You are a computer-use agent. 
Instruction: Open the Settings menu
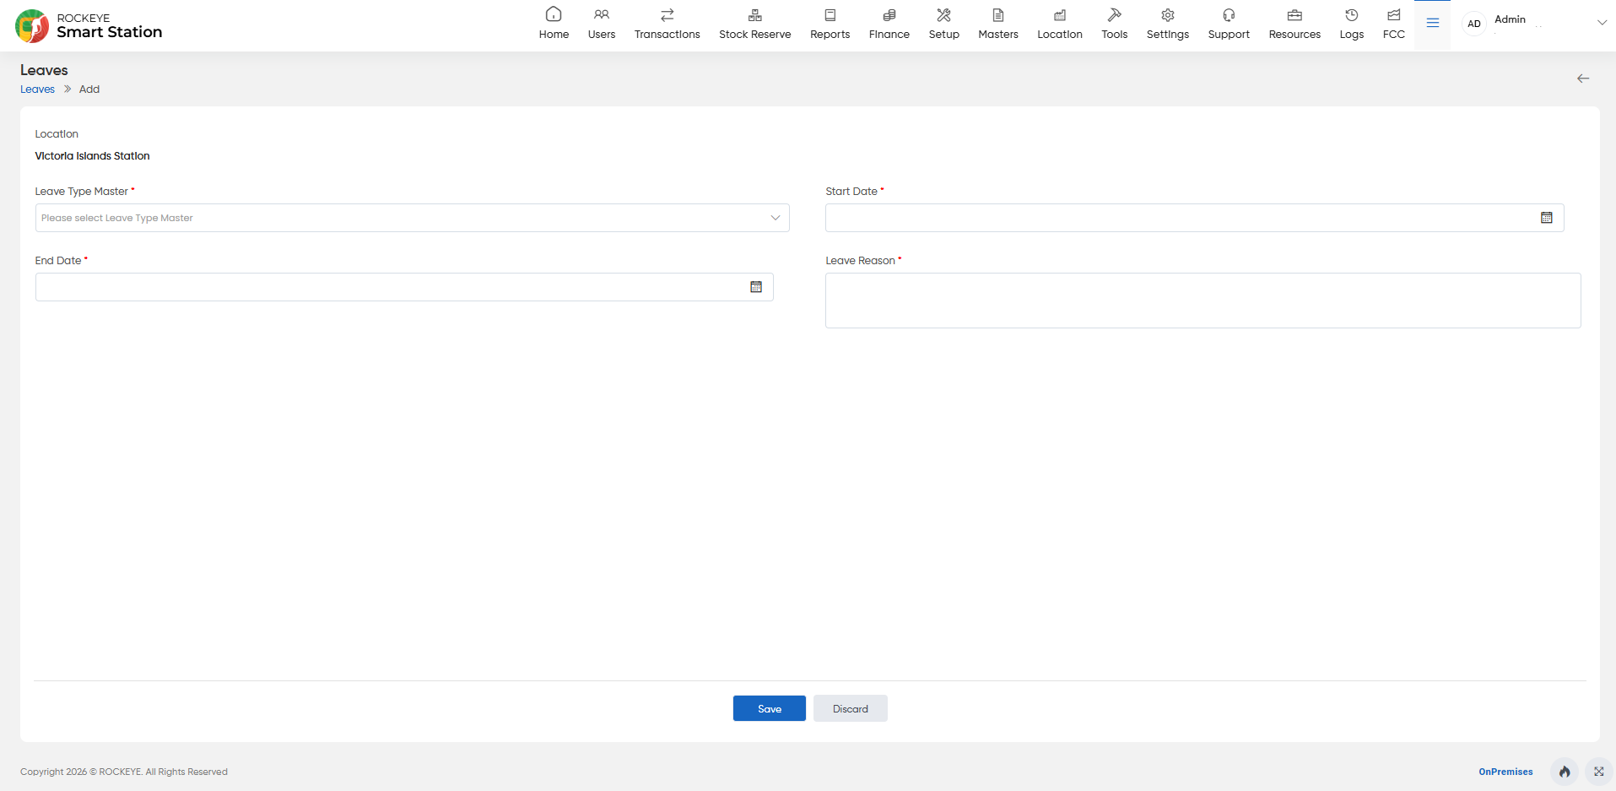point(1168,24)
